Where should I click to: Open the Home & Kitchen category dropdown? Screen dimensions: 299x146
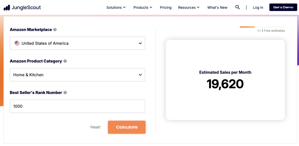pyautogui.click(x=77, y=75)
